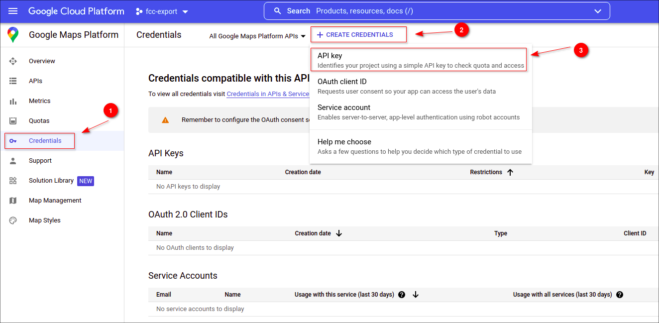The height and width of the screenshot is (323, 659).
Task: Sort API Keys by Name column
Action: pos(164,172)
